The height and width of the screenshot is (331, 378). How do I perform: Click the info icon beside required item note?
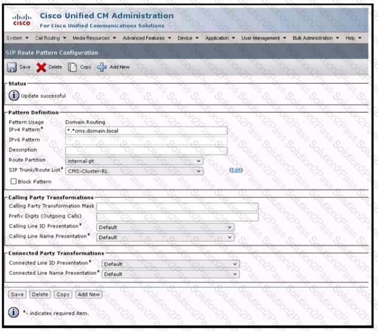tap(14, 313)
